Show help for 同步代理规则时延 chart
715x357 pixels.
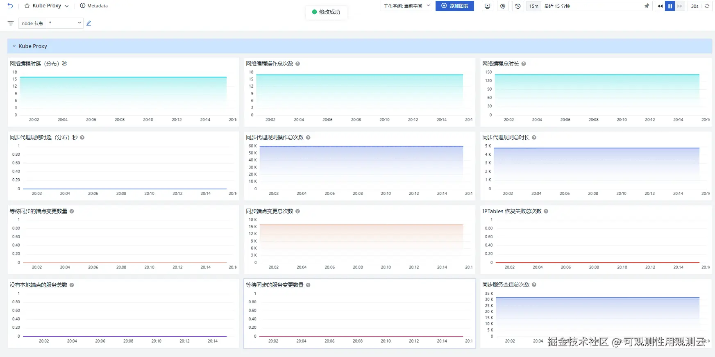(82, 137)
